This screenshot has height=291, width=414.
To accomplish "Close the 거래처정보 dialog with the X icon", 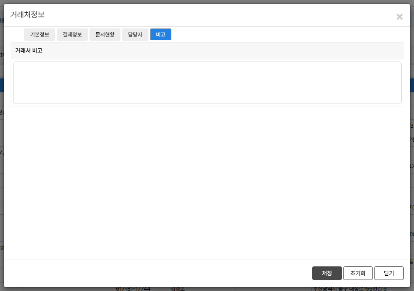I will tap(400, 17).
